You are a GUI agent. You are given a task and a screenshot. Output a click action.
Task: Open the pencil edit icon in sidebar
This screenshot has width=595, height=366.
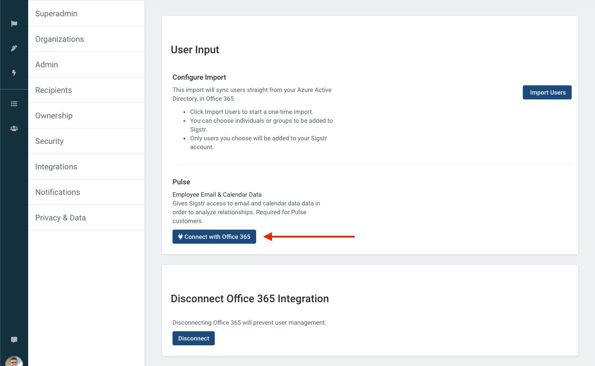14,48
